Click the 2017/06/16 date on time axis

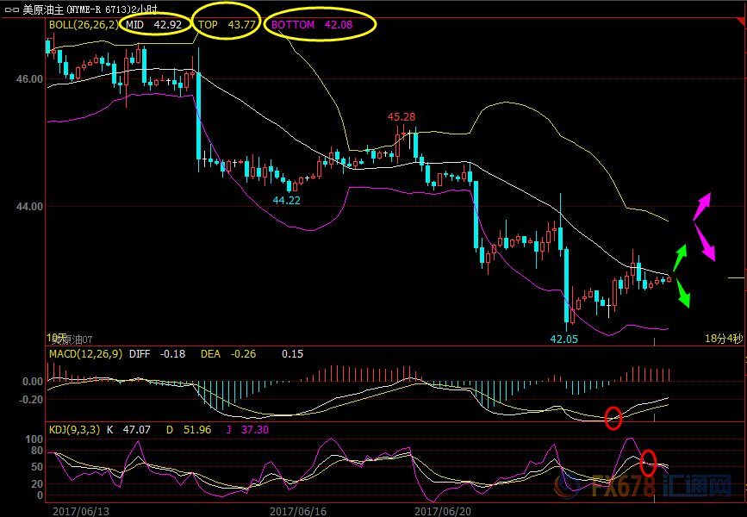point(297,510)
